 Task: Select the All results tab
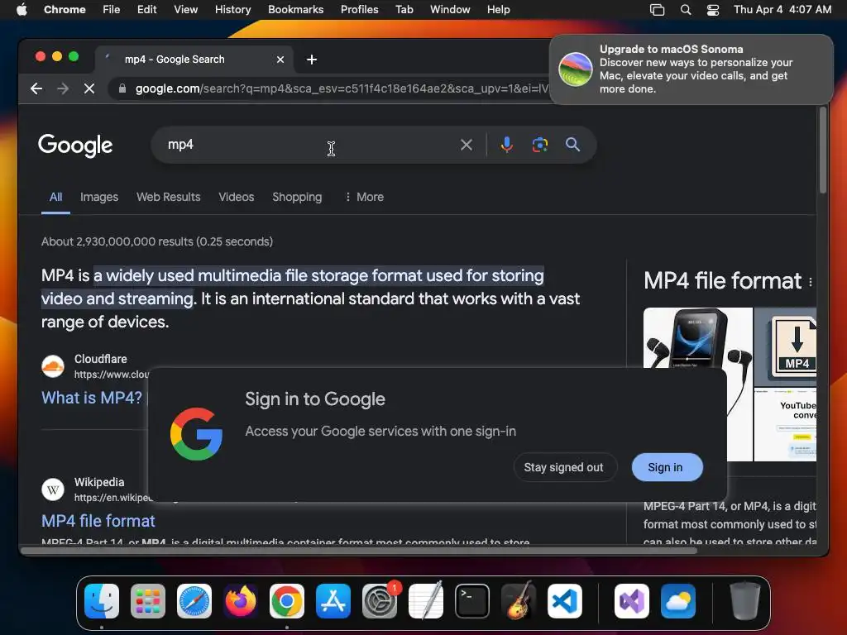pyautogui.click(x=55, y=197)
